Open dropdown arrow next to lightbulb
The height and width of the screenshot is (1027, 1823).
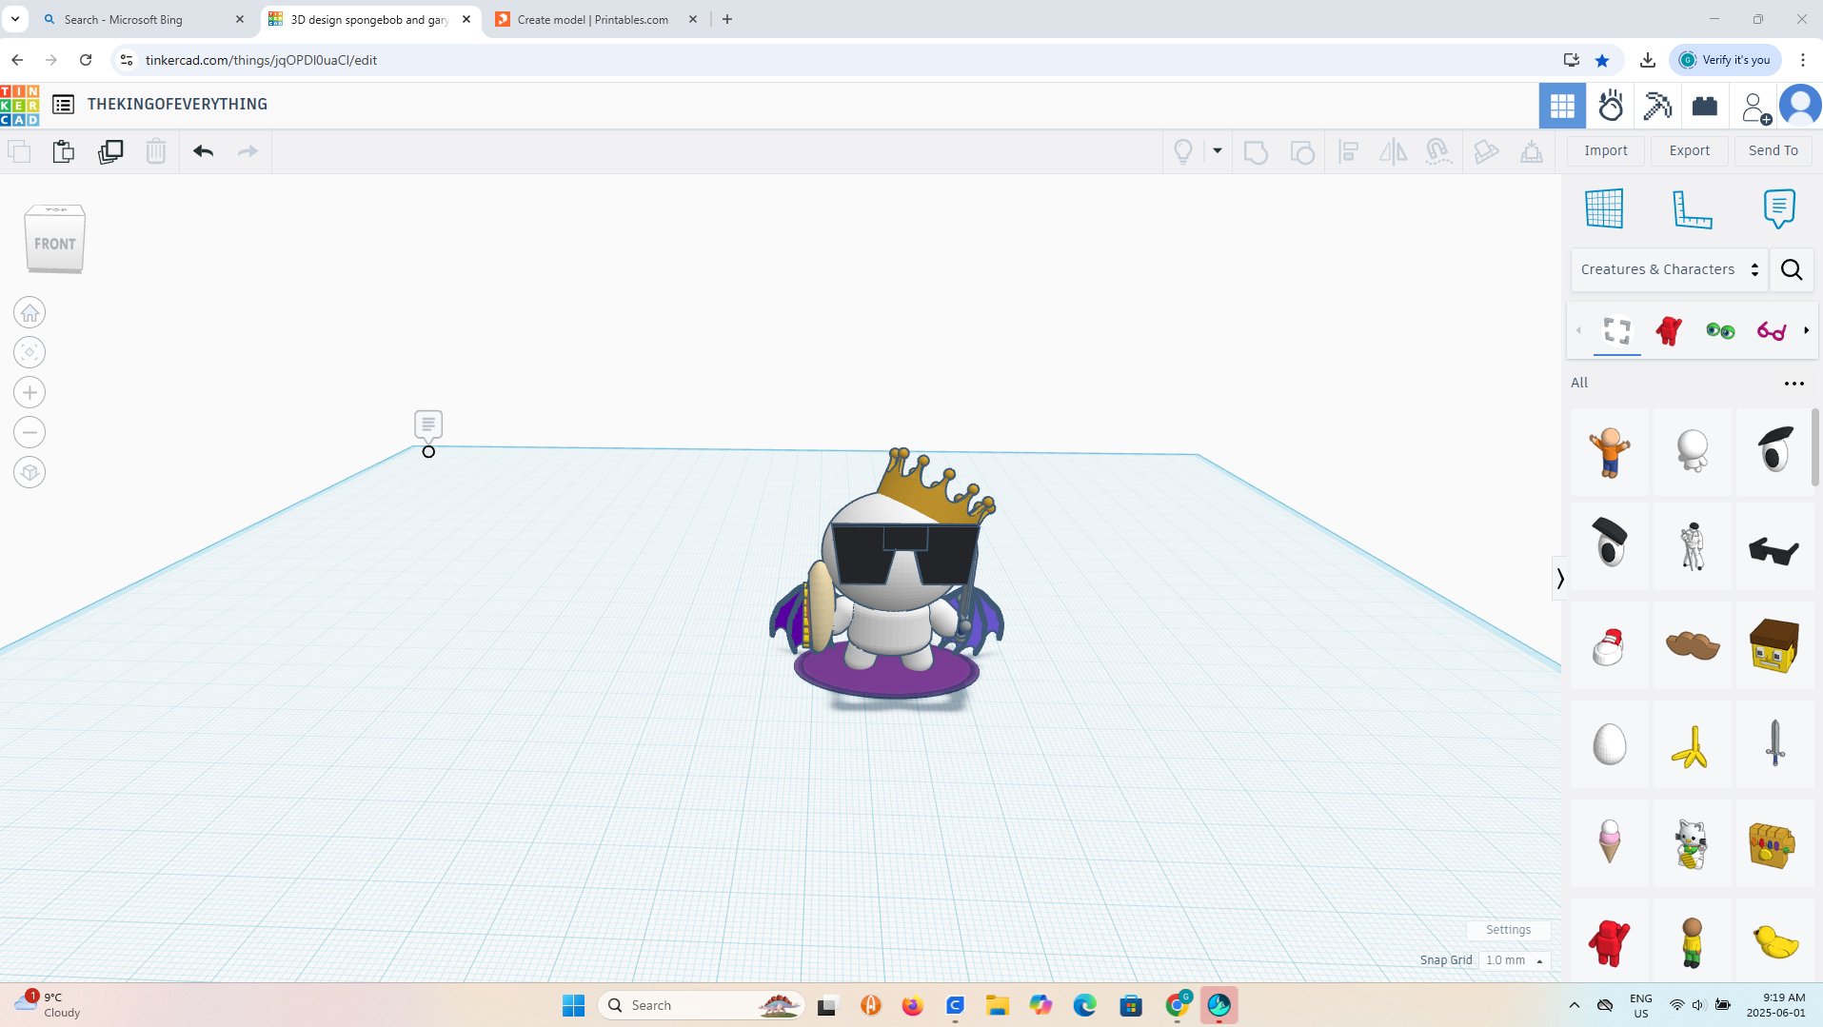pos(1218,150)
